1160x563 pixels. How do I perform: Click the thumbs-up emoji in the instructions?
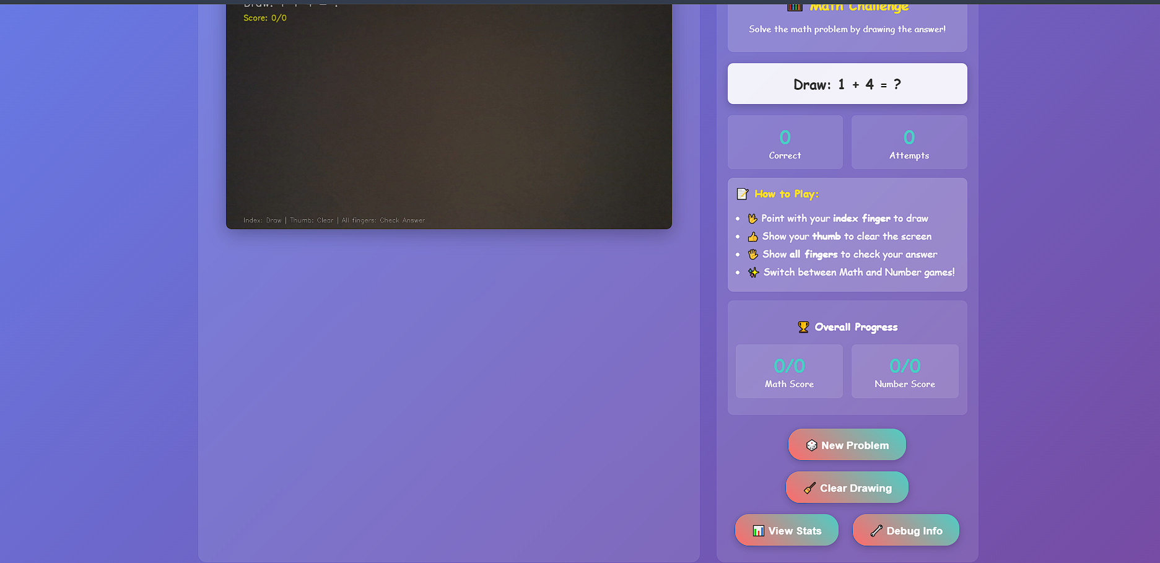point(753,237)
